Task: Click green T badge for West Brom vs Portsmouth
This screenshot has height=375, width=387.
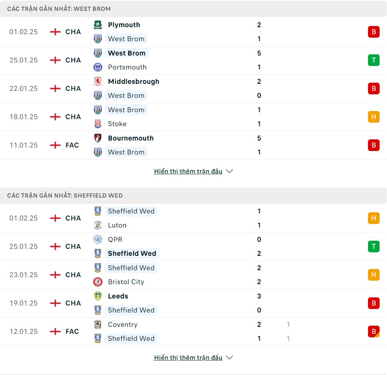Action: (x=374, y=60)
